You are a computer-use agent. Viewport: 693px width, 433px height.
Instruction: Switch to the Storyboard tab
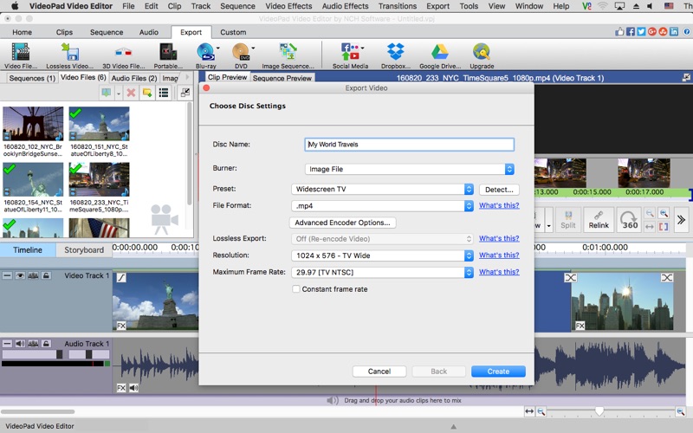point(84,249)
